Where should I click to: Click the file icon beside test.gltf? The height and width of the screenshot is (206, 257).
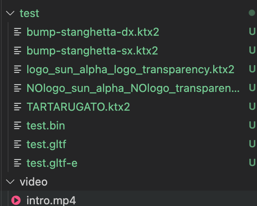click(18, 144)
